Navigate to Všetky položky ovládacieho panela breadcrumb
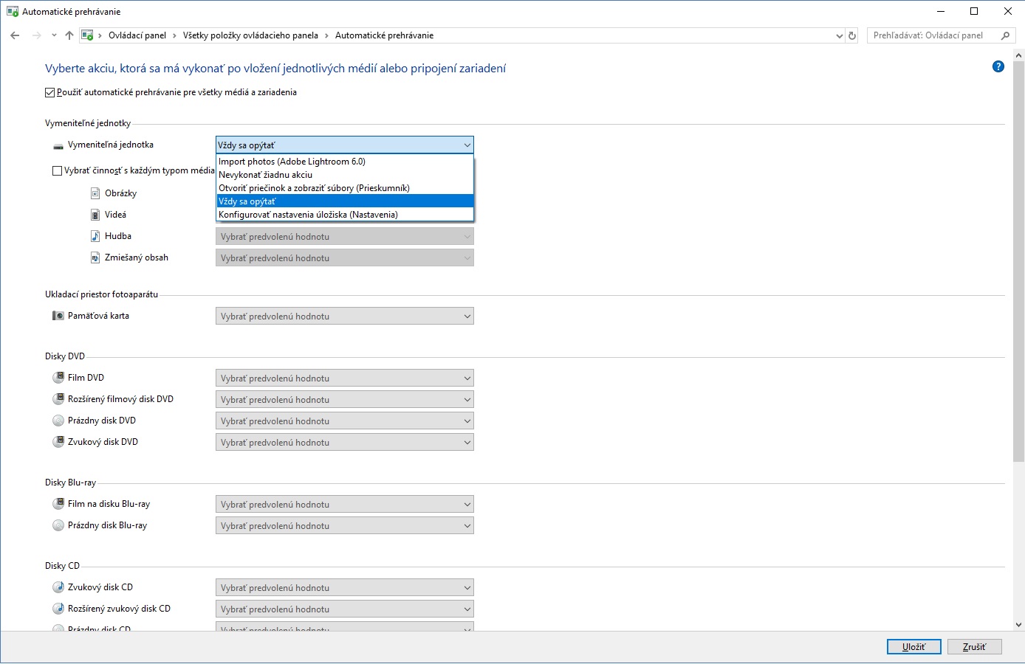The width and height of the screenshot is (1025, 664). point(250,35)
